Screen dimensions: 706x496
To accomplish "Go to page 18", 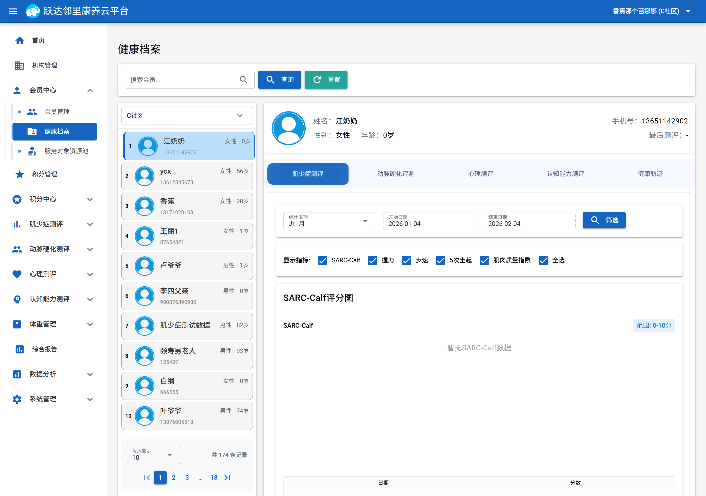I will (214, 478).
